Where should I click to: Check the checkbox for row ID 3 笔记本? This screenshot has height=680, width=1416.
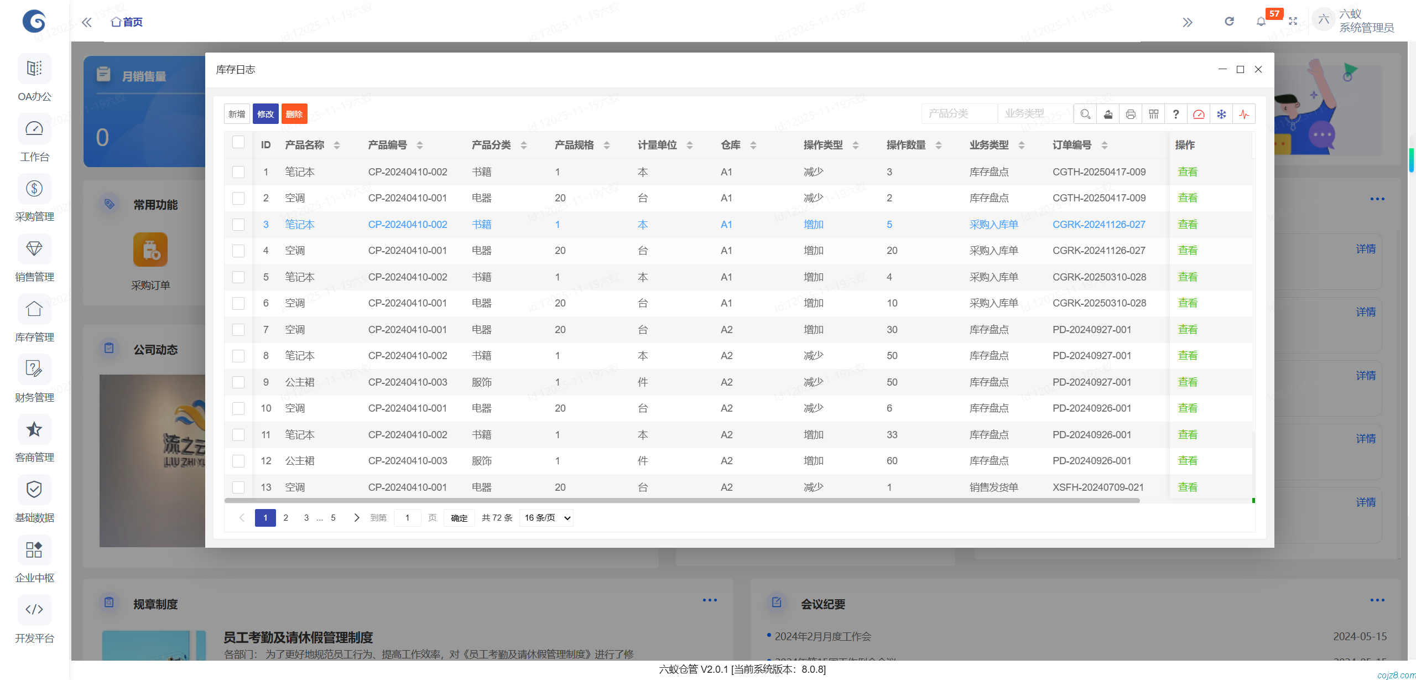[x=238, y=224]
